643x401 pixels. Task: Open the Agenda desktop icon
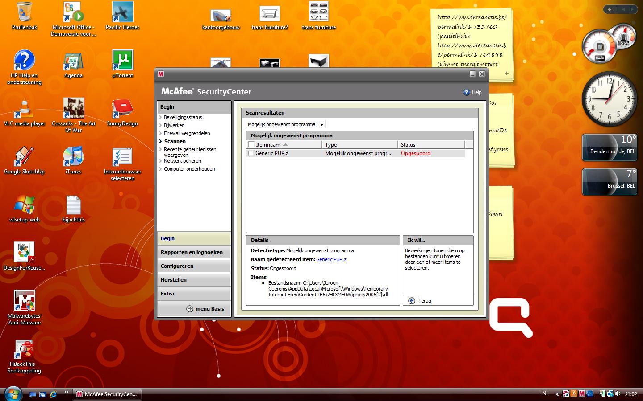click(x=73, y=61)
